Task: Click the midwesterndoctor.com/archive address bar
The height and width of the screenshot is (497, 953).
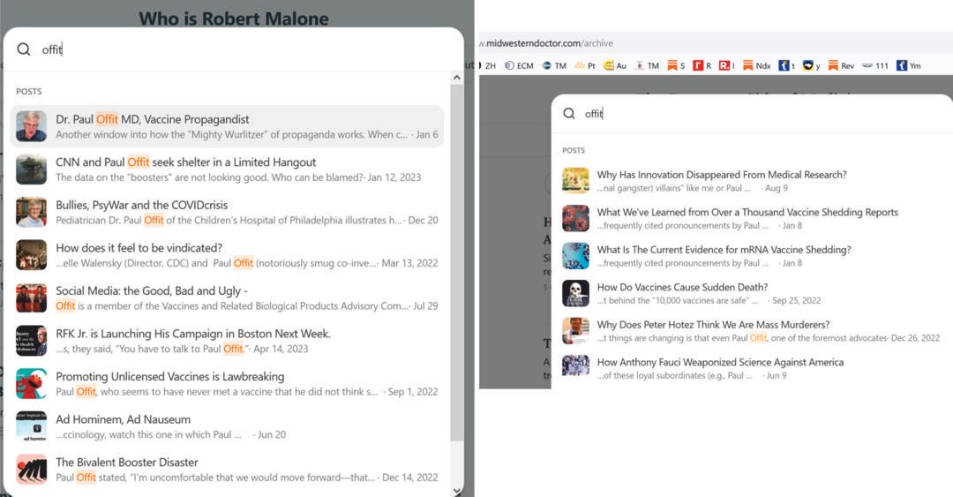Action: point(714,43)
